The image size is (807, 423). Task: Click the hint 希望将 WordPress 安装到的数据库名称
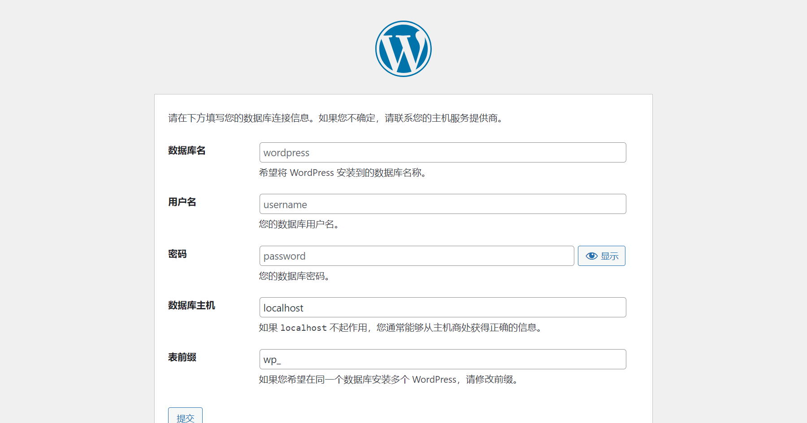point(343,173)
